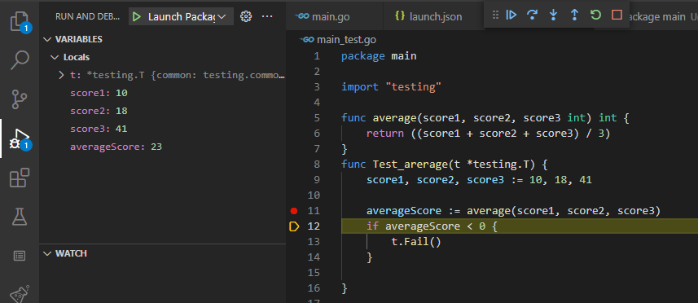Screen dimensions: 698x303
Task: Open the Testing flask icon
Action: pyautogui.click(x=20, y=216)
